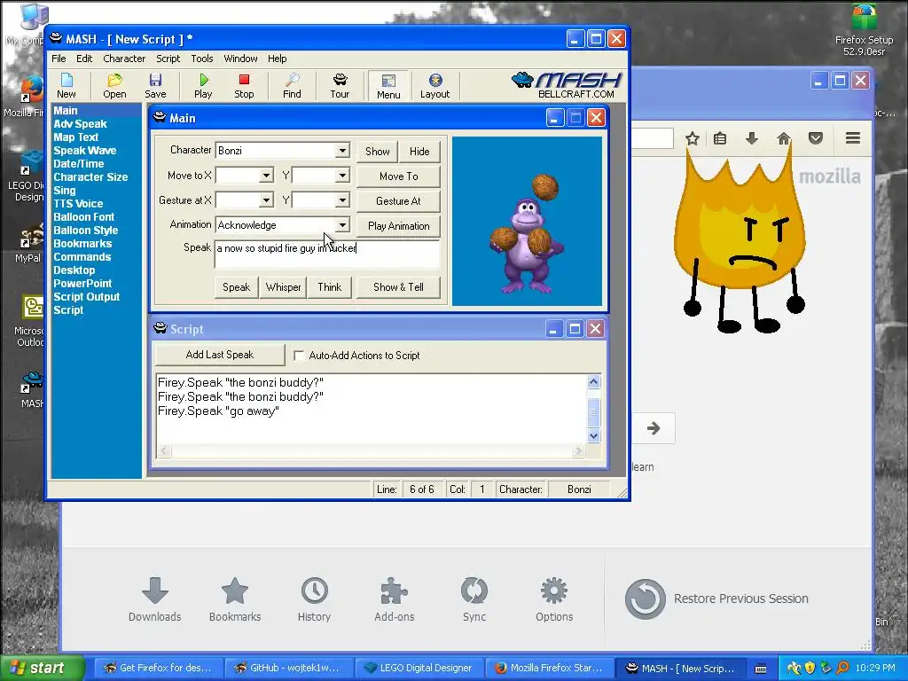908x681 pixels.
Task: Expand the Move to X dropdown
Action: [x=266, y=176]
